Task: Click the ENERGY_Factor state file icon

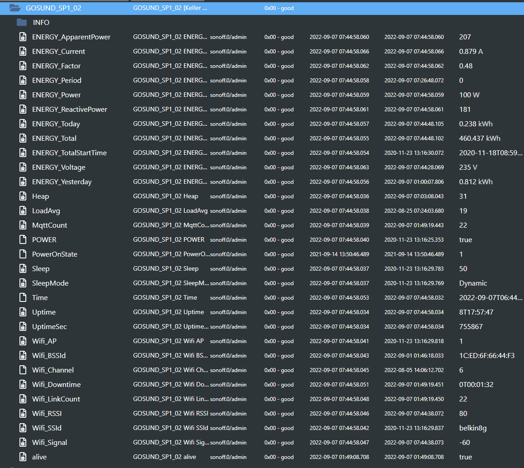Action: tap(23, 66)
